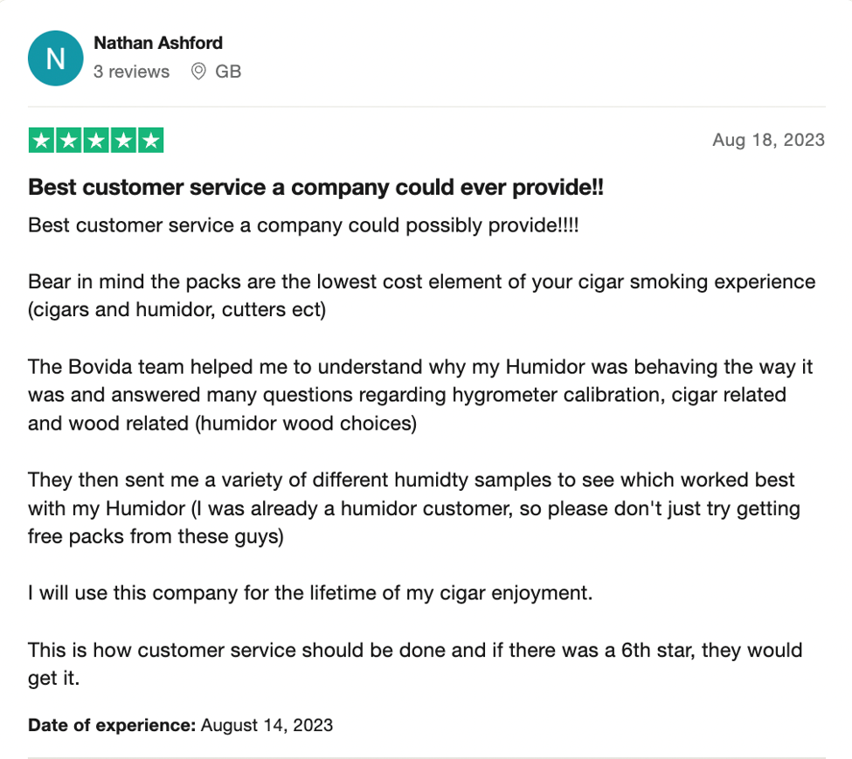Click the August 14, 2023 experience date

(x=267, y=725)
